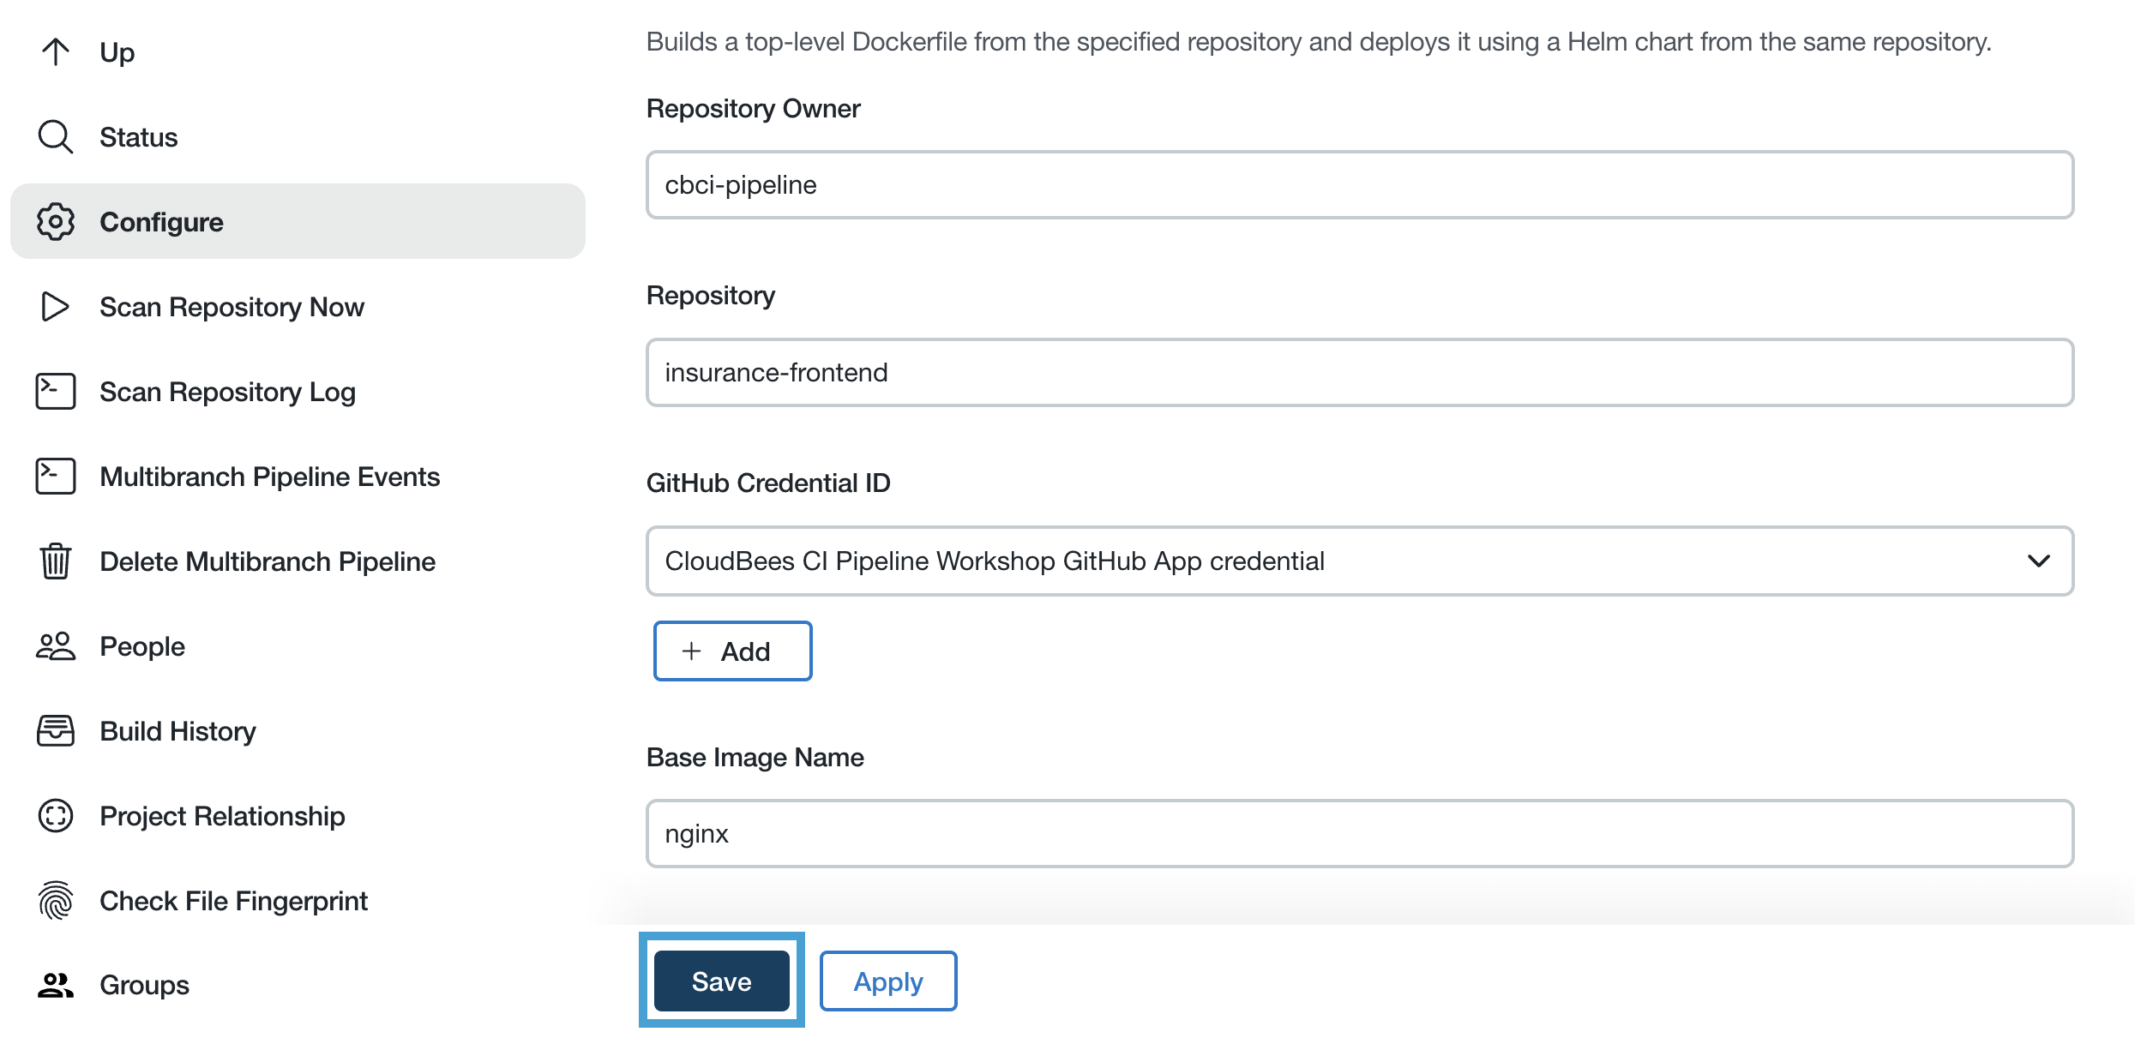Save the pipeline configuration
Screen dimensions: 2135x1044
(722, 981)
